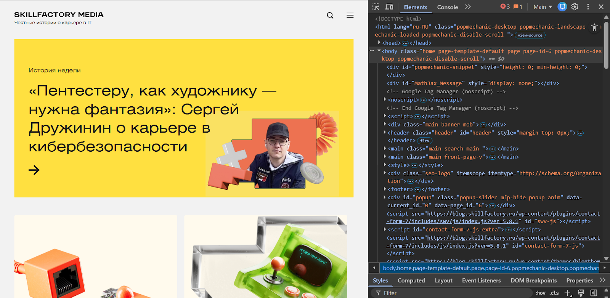Open the network connector article thumbnail
The image size is (610, 298).
point(96,256)
